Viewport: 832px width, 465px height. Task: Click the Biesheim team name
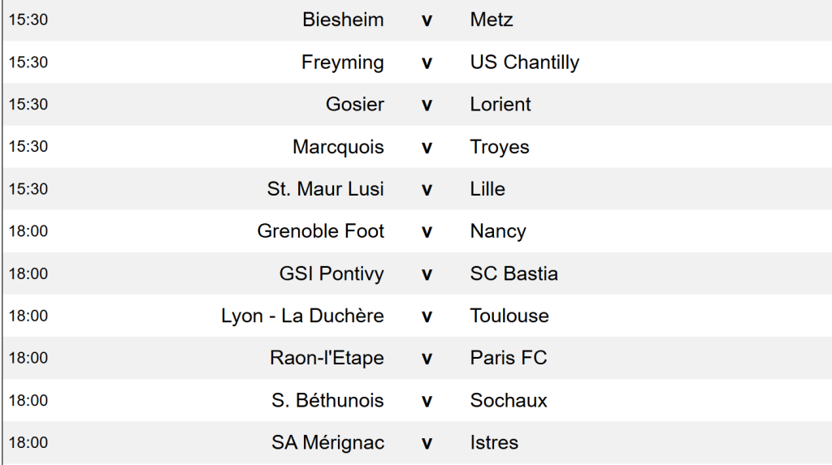click(x=343, y=19)
